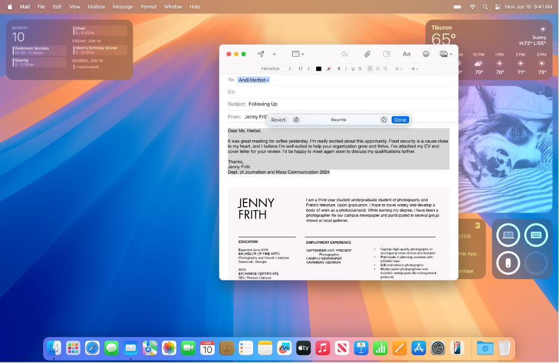Image resolution: width=559 pixels, height=363 pixels.
Task: Click the Aa format bar icon
Action: (x=407, y=54)
